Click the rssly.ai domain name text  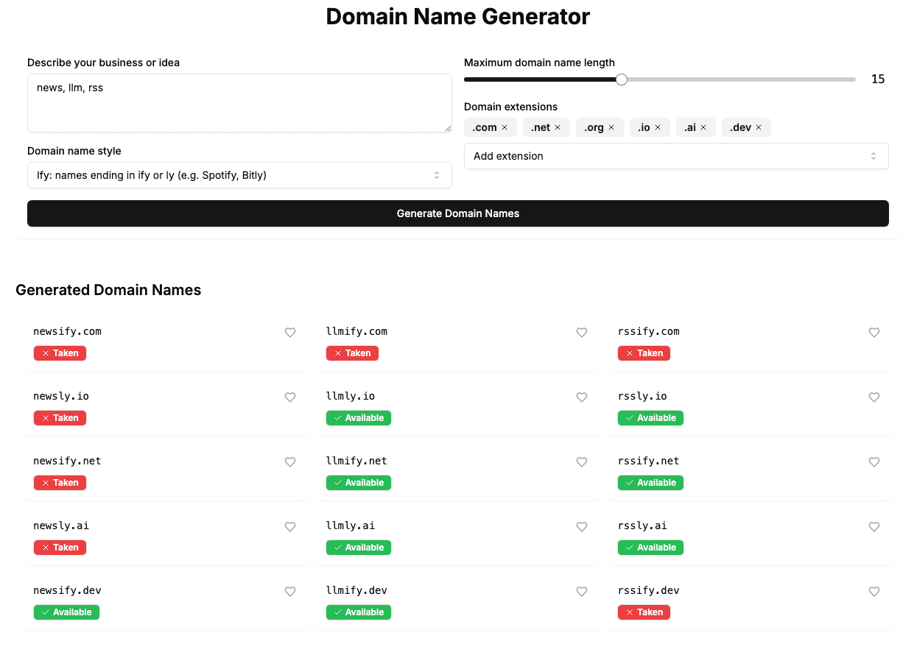tap(642, 525)
